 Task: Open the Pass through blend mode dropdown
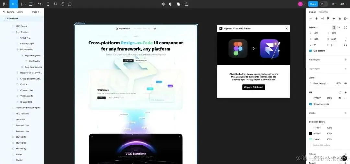[321, 83]
